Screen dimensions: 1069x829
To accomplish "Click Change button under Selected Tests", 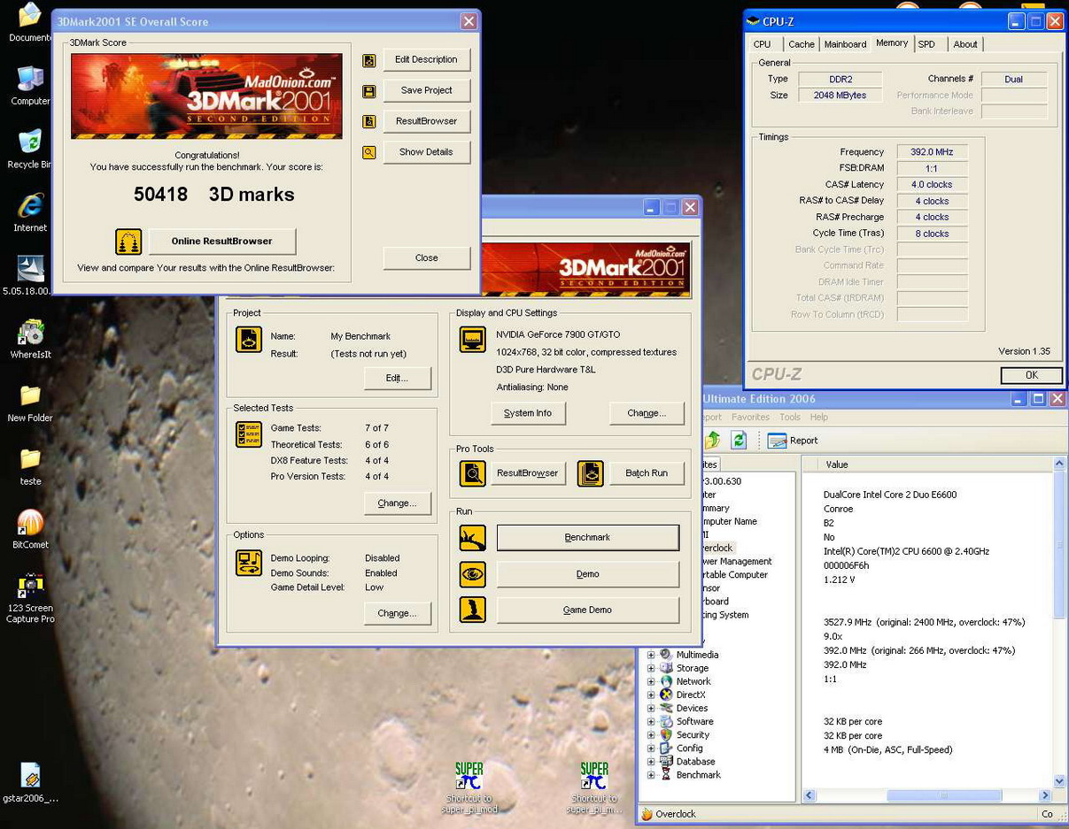I will [397, 503].
